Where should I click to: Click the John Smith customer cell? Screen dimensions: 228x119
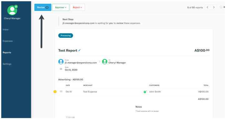coord(155,92)
